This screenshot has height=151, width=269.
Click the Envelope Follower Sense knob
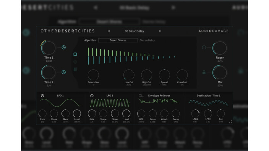[x=153, y=113]
